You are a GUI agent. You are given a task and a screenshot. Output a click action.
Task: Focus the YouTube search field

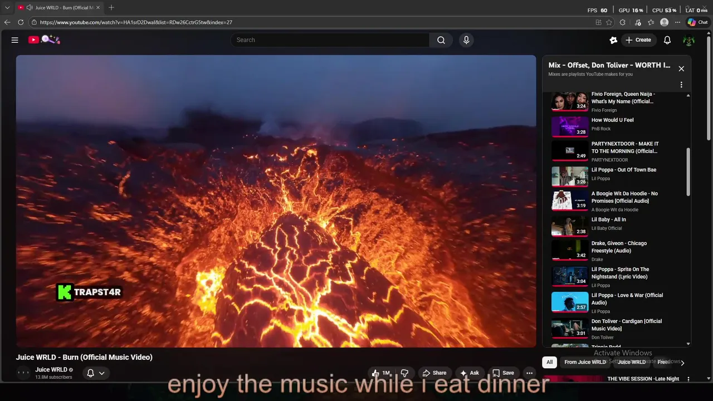(x=330, y=40)
